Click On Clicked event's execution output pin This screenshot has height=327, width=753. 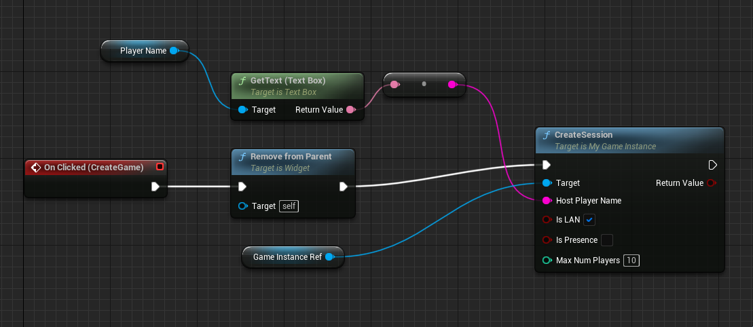155,187
